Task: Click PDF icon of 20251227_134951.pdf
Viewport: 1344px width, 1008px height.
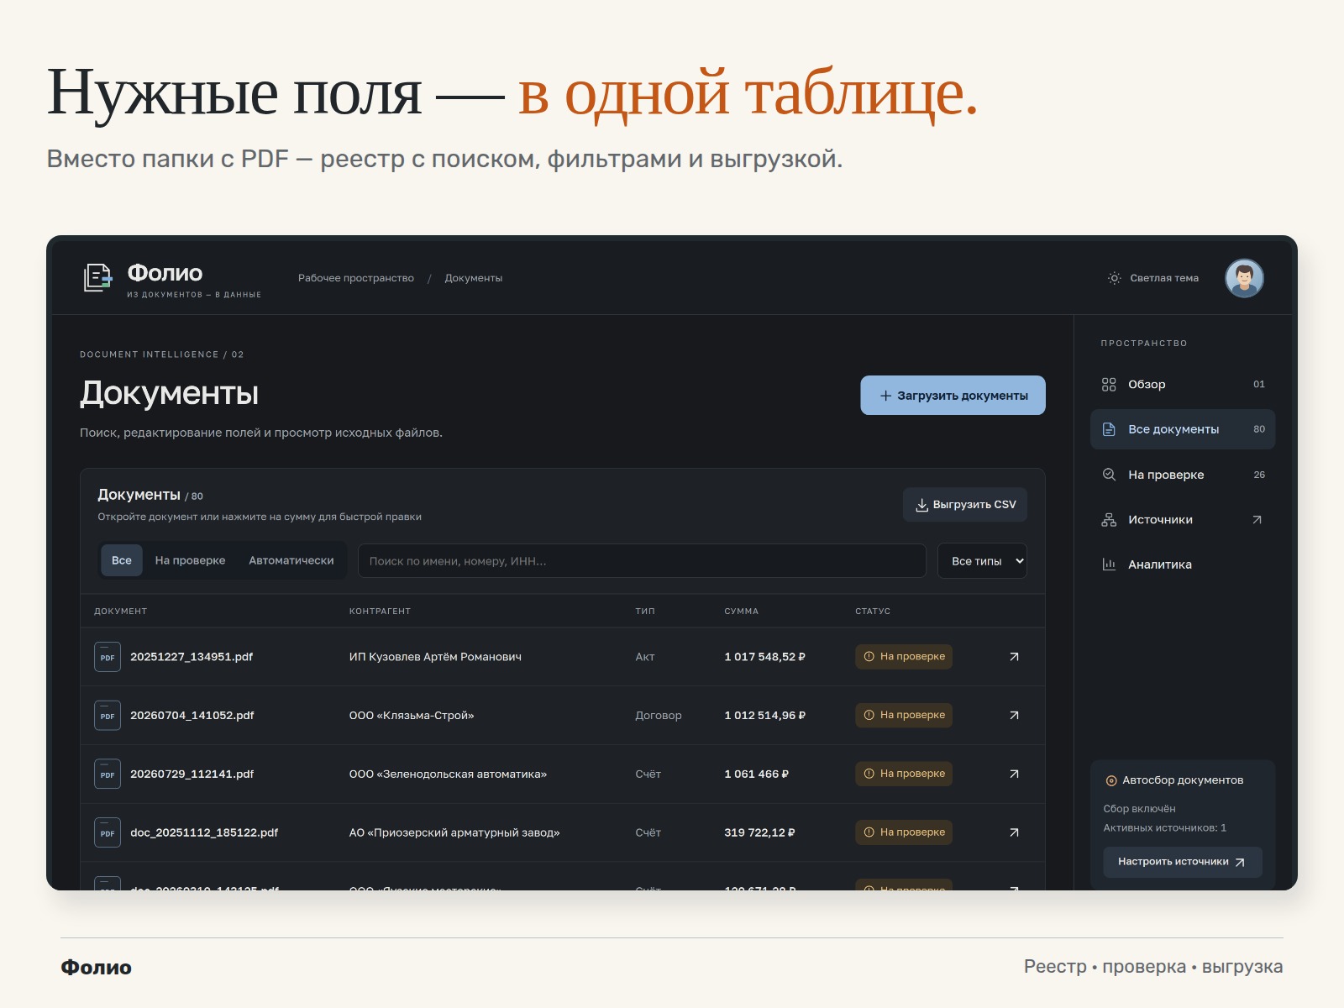Action: pyautogui.click(x=108, y=657)
